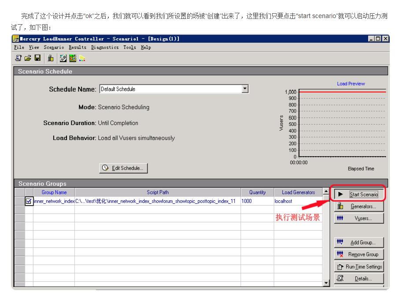Click the Add Group people icon
399x298 pixels.
340,242
